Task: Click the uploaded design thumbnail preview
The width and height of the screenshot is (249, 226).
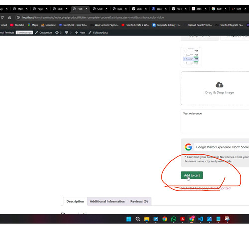Action: pyautogui.click(x=191, y=57)
